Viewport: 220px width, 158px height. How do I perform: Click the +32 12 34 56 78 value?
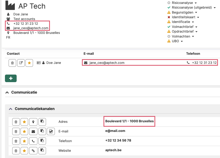pyautogui.click(x=118, y=141)
